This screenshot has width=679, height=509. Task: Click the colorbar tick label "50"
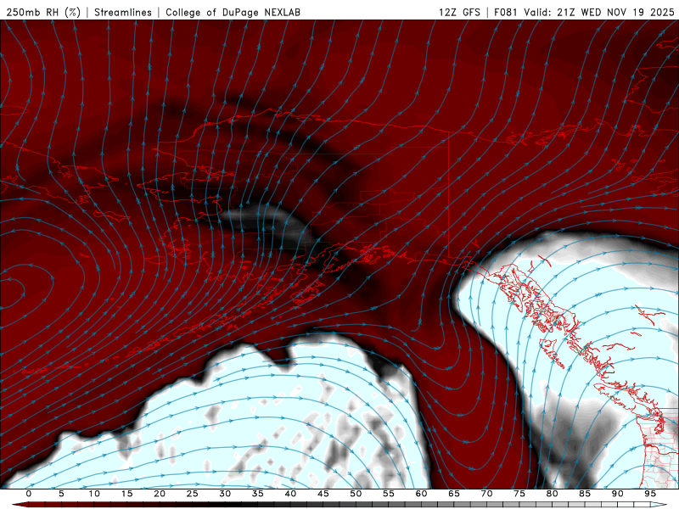[356, 494]
